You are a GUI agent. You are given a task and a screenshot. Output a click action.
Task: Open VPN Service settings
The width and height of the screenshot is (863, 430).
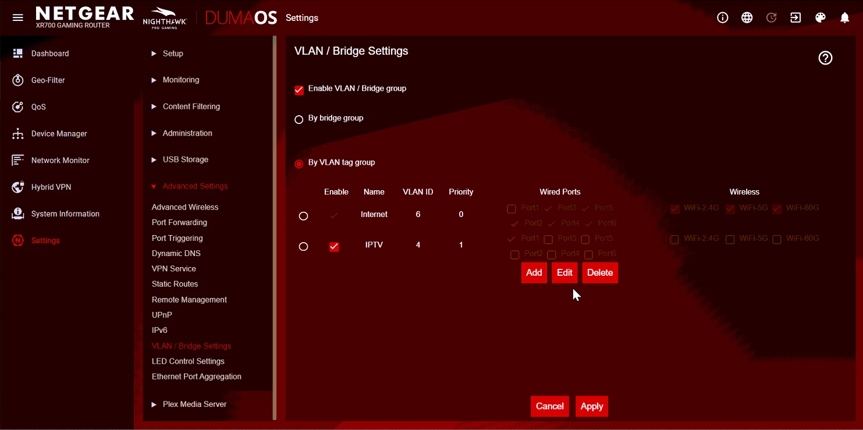(x=174, y=269)
